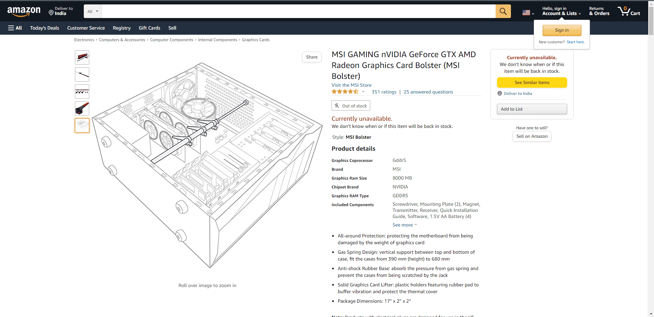This screenshot has width=654, height=317.
Task: Select the second product thumbnail
Action: [x=82, y=74]
